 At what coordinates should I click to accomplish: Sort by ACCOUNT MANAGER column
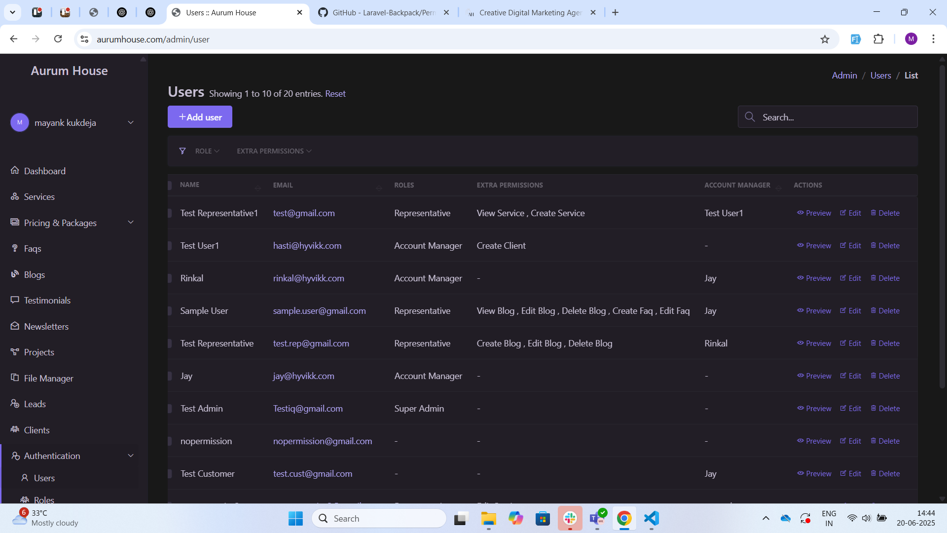pyautogui.click(x=779, y=187)
